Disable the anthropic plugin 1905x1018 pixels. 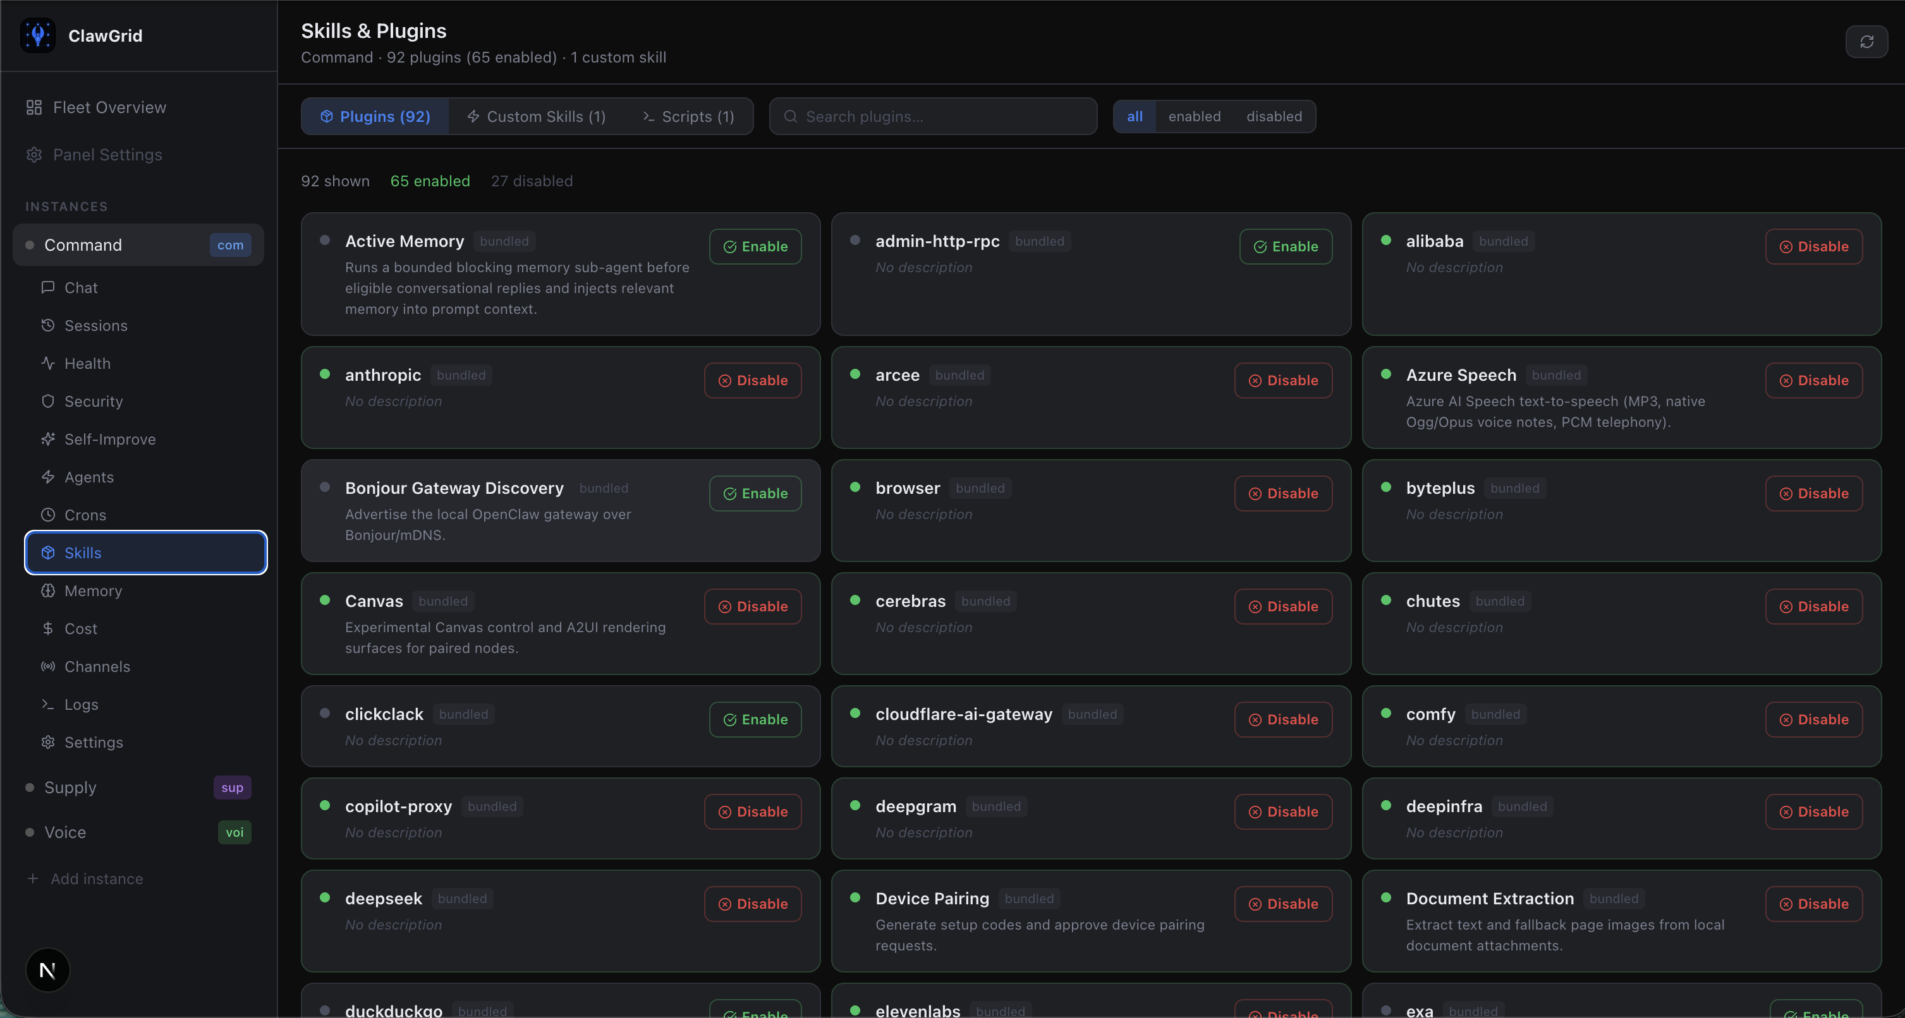[x=753, y=380]
